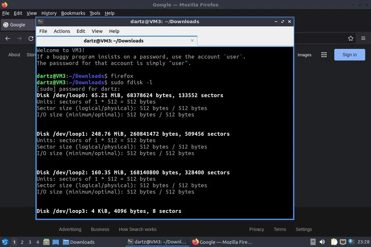Open the terminal Actions menu
Screen dimensions: 371x247
tap(62, 31)
